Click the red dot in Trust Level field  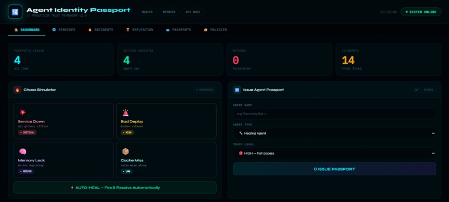(241, 154)
